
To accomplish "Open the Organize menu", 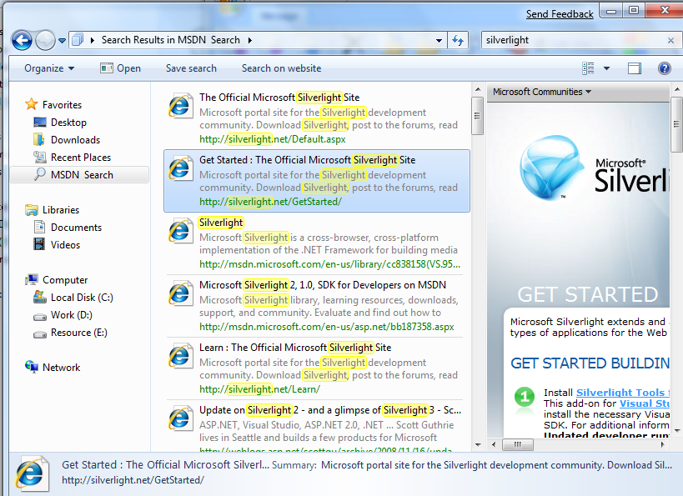I will [x=49, y=68].
